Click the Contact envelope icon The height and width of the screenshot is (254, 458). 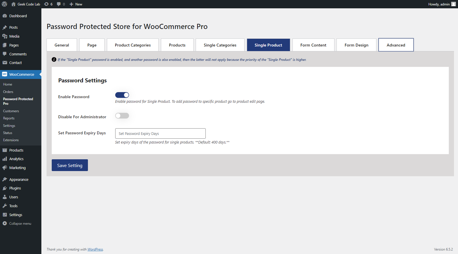(5, 63)
